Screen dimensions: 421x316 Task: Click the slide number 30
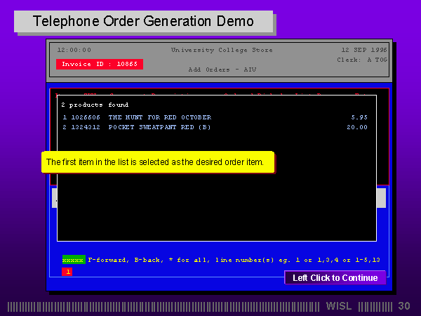tap(403, 306)
